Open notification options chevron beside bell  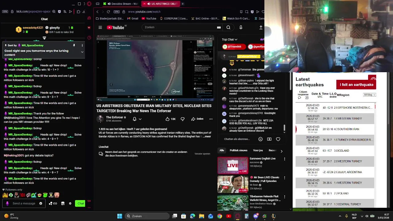pyautogui.click(x=140, y=119)
